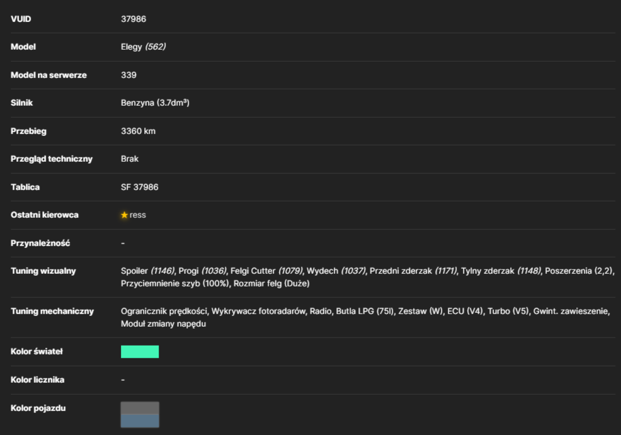
Task: Select the plate number SF 37986
Action: pyautogui.click(x=139, y=187)
